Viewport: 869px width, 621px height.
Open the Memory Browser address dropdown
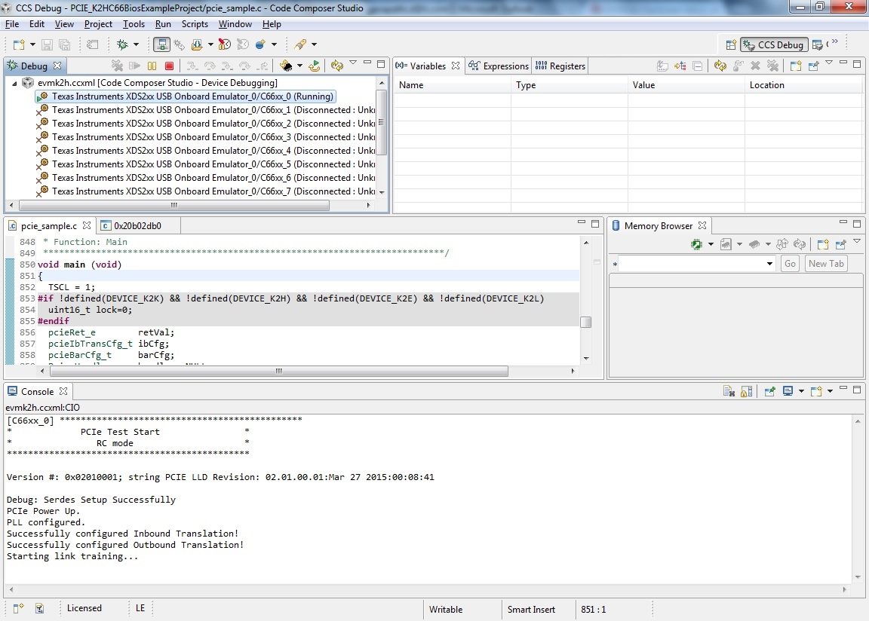[x=769, y=264]
